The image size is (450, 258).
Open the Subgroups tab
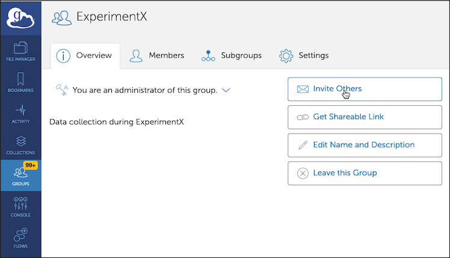click(x=232, y=56)
